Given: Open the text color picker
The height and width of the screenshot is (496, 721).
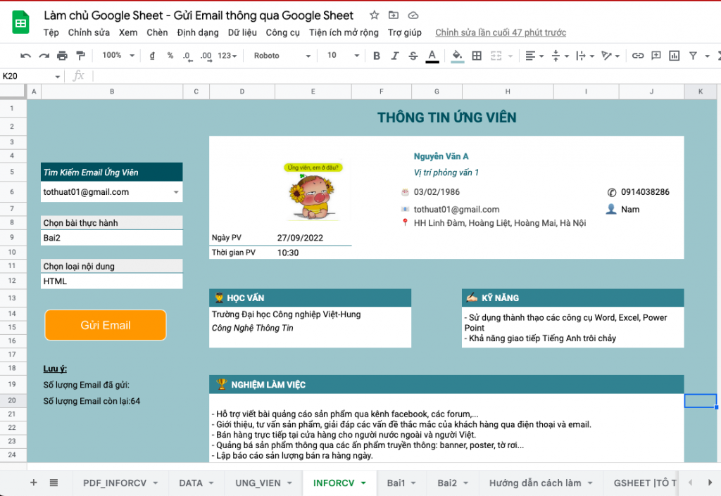Looking at the screenshot, I should click(x=432, y=56).
